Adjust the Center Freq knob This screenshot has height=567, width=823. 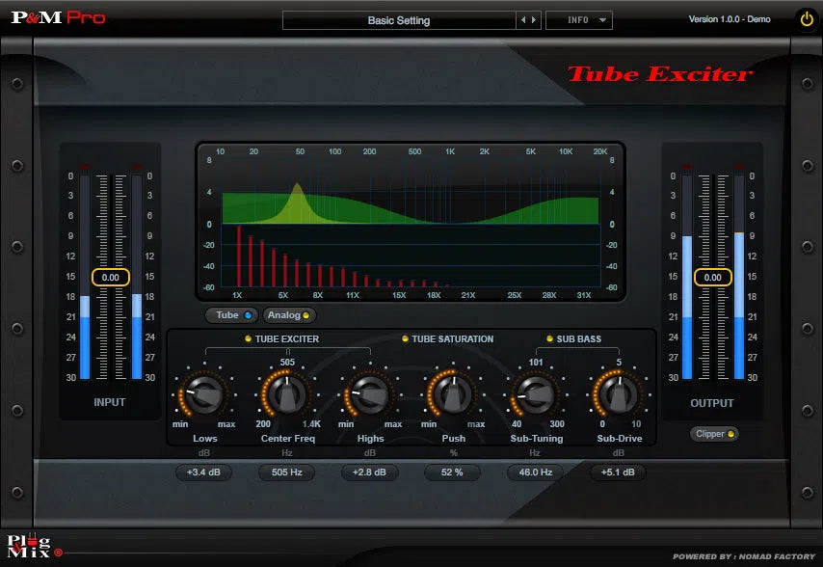(x=286, y=394)
